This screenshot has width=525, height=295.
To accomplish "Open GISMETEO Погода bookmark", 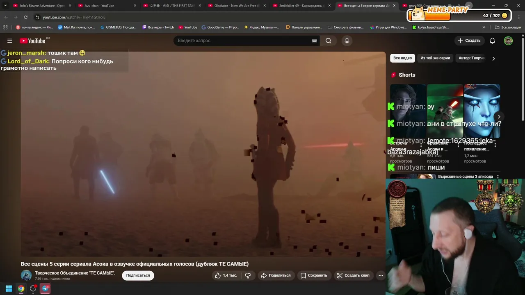I will coord(119,27).
